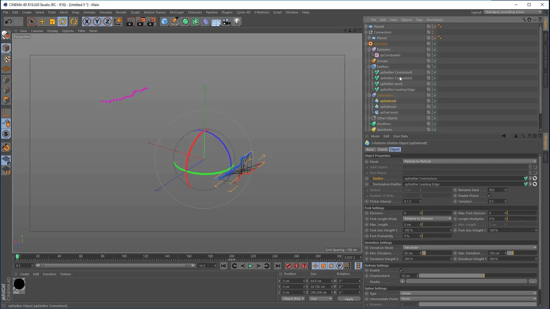
Task: Switch to the Coord. tab
Action: 382,149
